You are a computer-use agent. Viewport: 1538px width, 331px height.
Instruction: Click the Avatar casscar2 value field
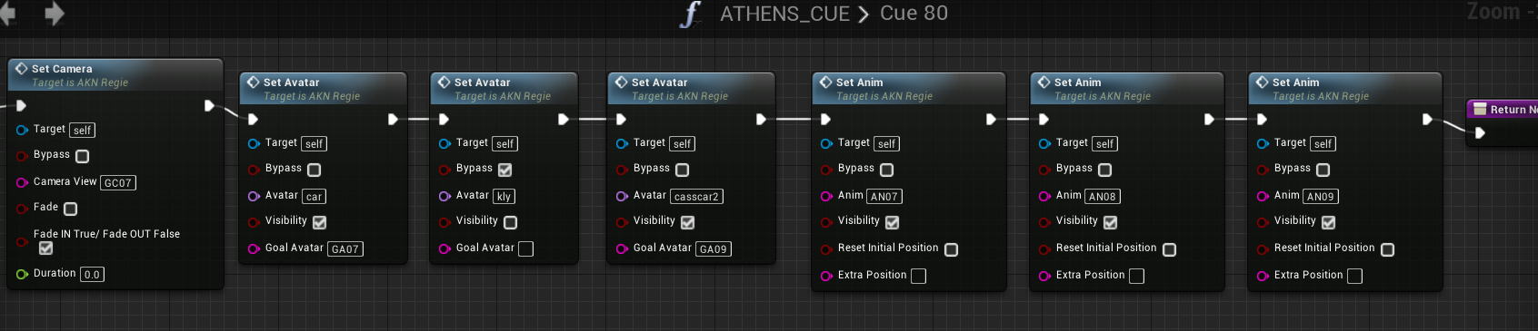tap(697, 196)
